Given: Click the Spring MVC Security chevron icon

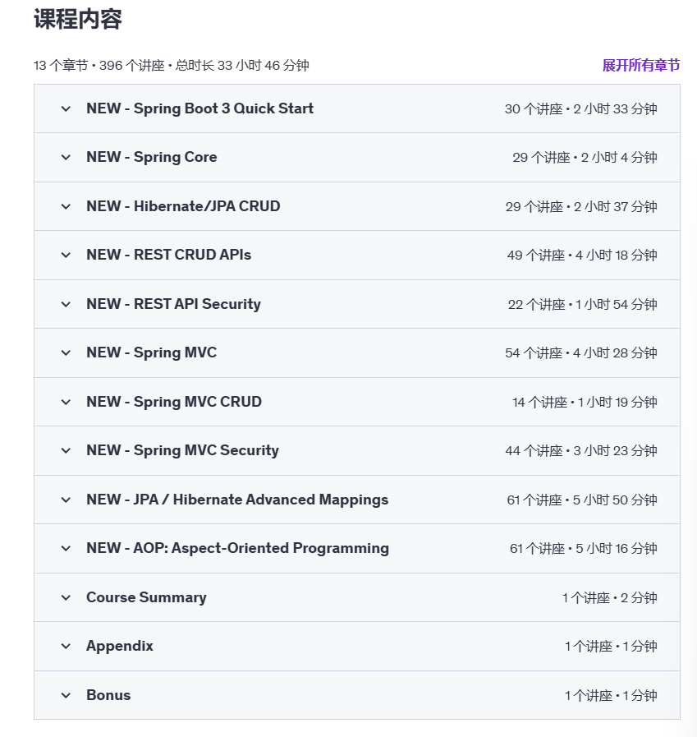Looking at the screenshot, I should (x=66, y=450).
